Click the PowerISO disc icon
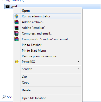This screenshot has width=101, height=102. click(x=17, y=62)
